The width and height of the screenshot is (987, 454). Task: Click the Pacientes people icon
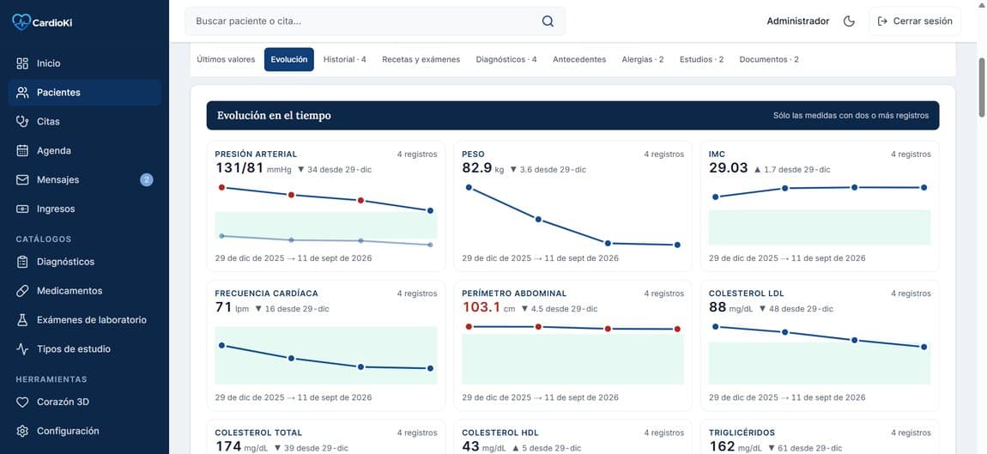pyautogui.click(x=22, y=93)
